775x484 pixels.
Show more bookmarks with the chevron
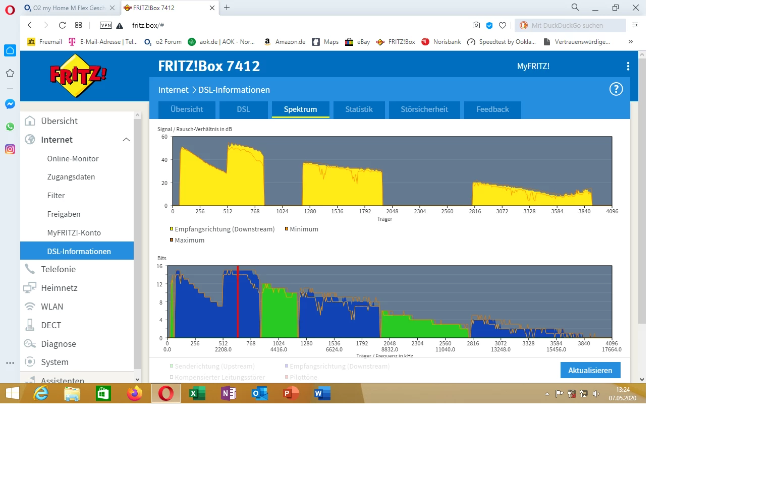coord(630,42)
